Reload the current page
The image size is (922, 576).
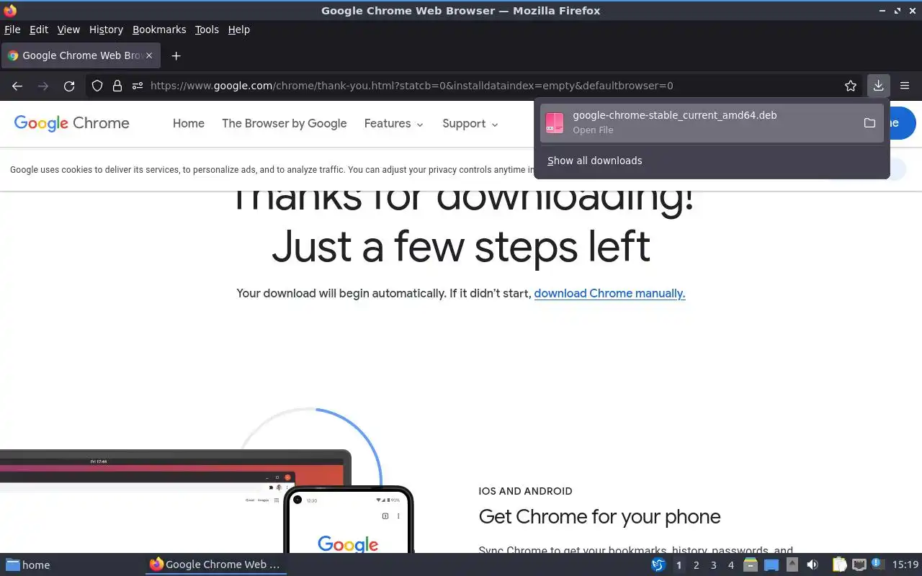[69, 86]
